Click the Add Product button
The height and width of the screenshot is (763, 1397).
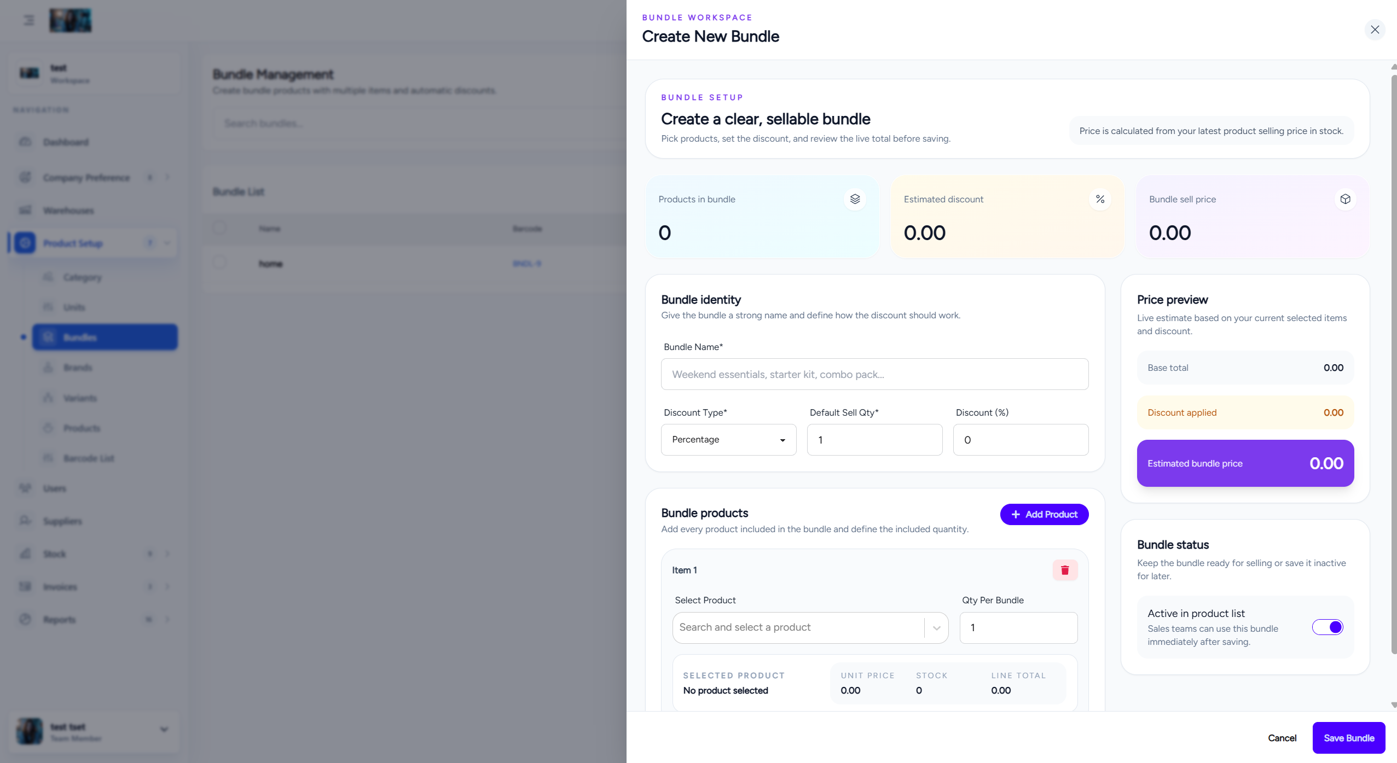pos(1044,514)
